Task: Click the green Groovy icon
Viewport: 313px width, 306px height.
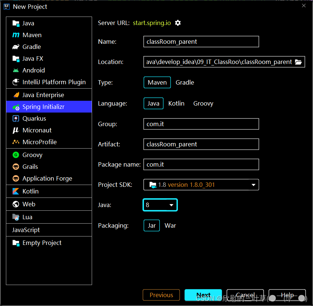Action: pyautogui.click(x=16, y=155)
